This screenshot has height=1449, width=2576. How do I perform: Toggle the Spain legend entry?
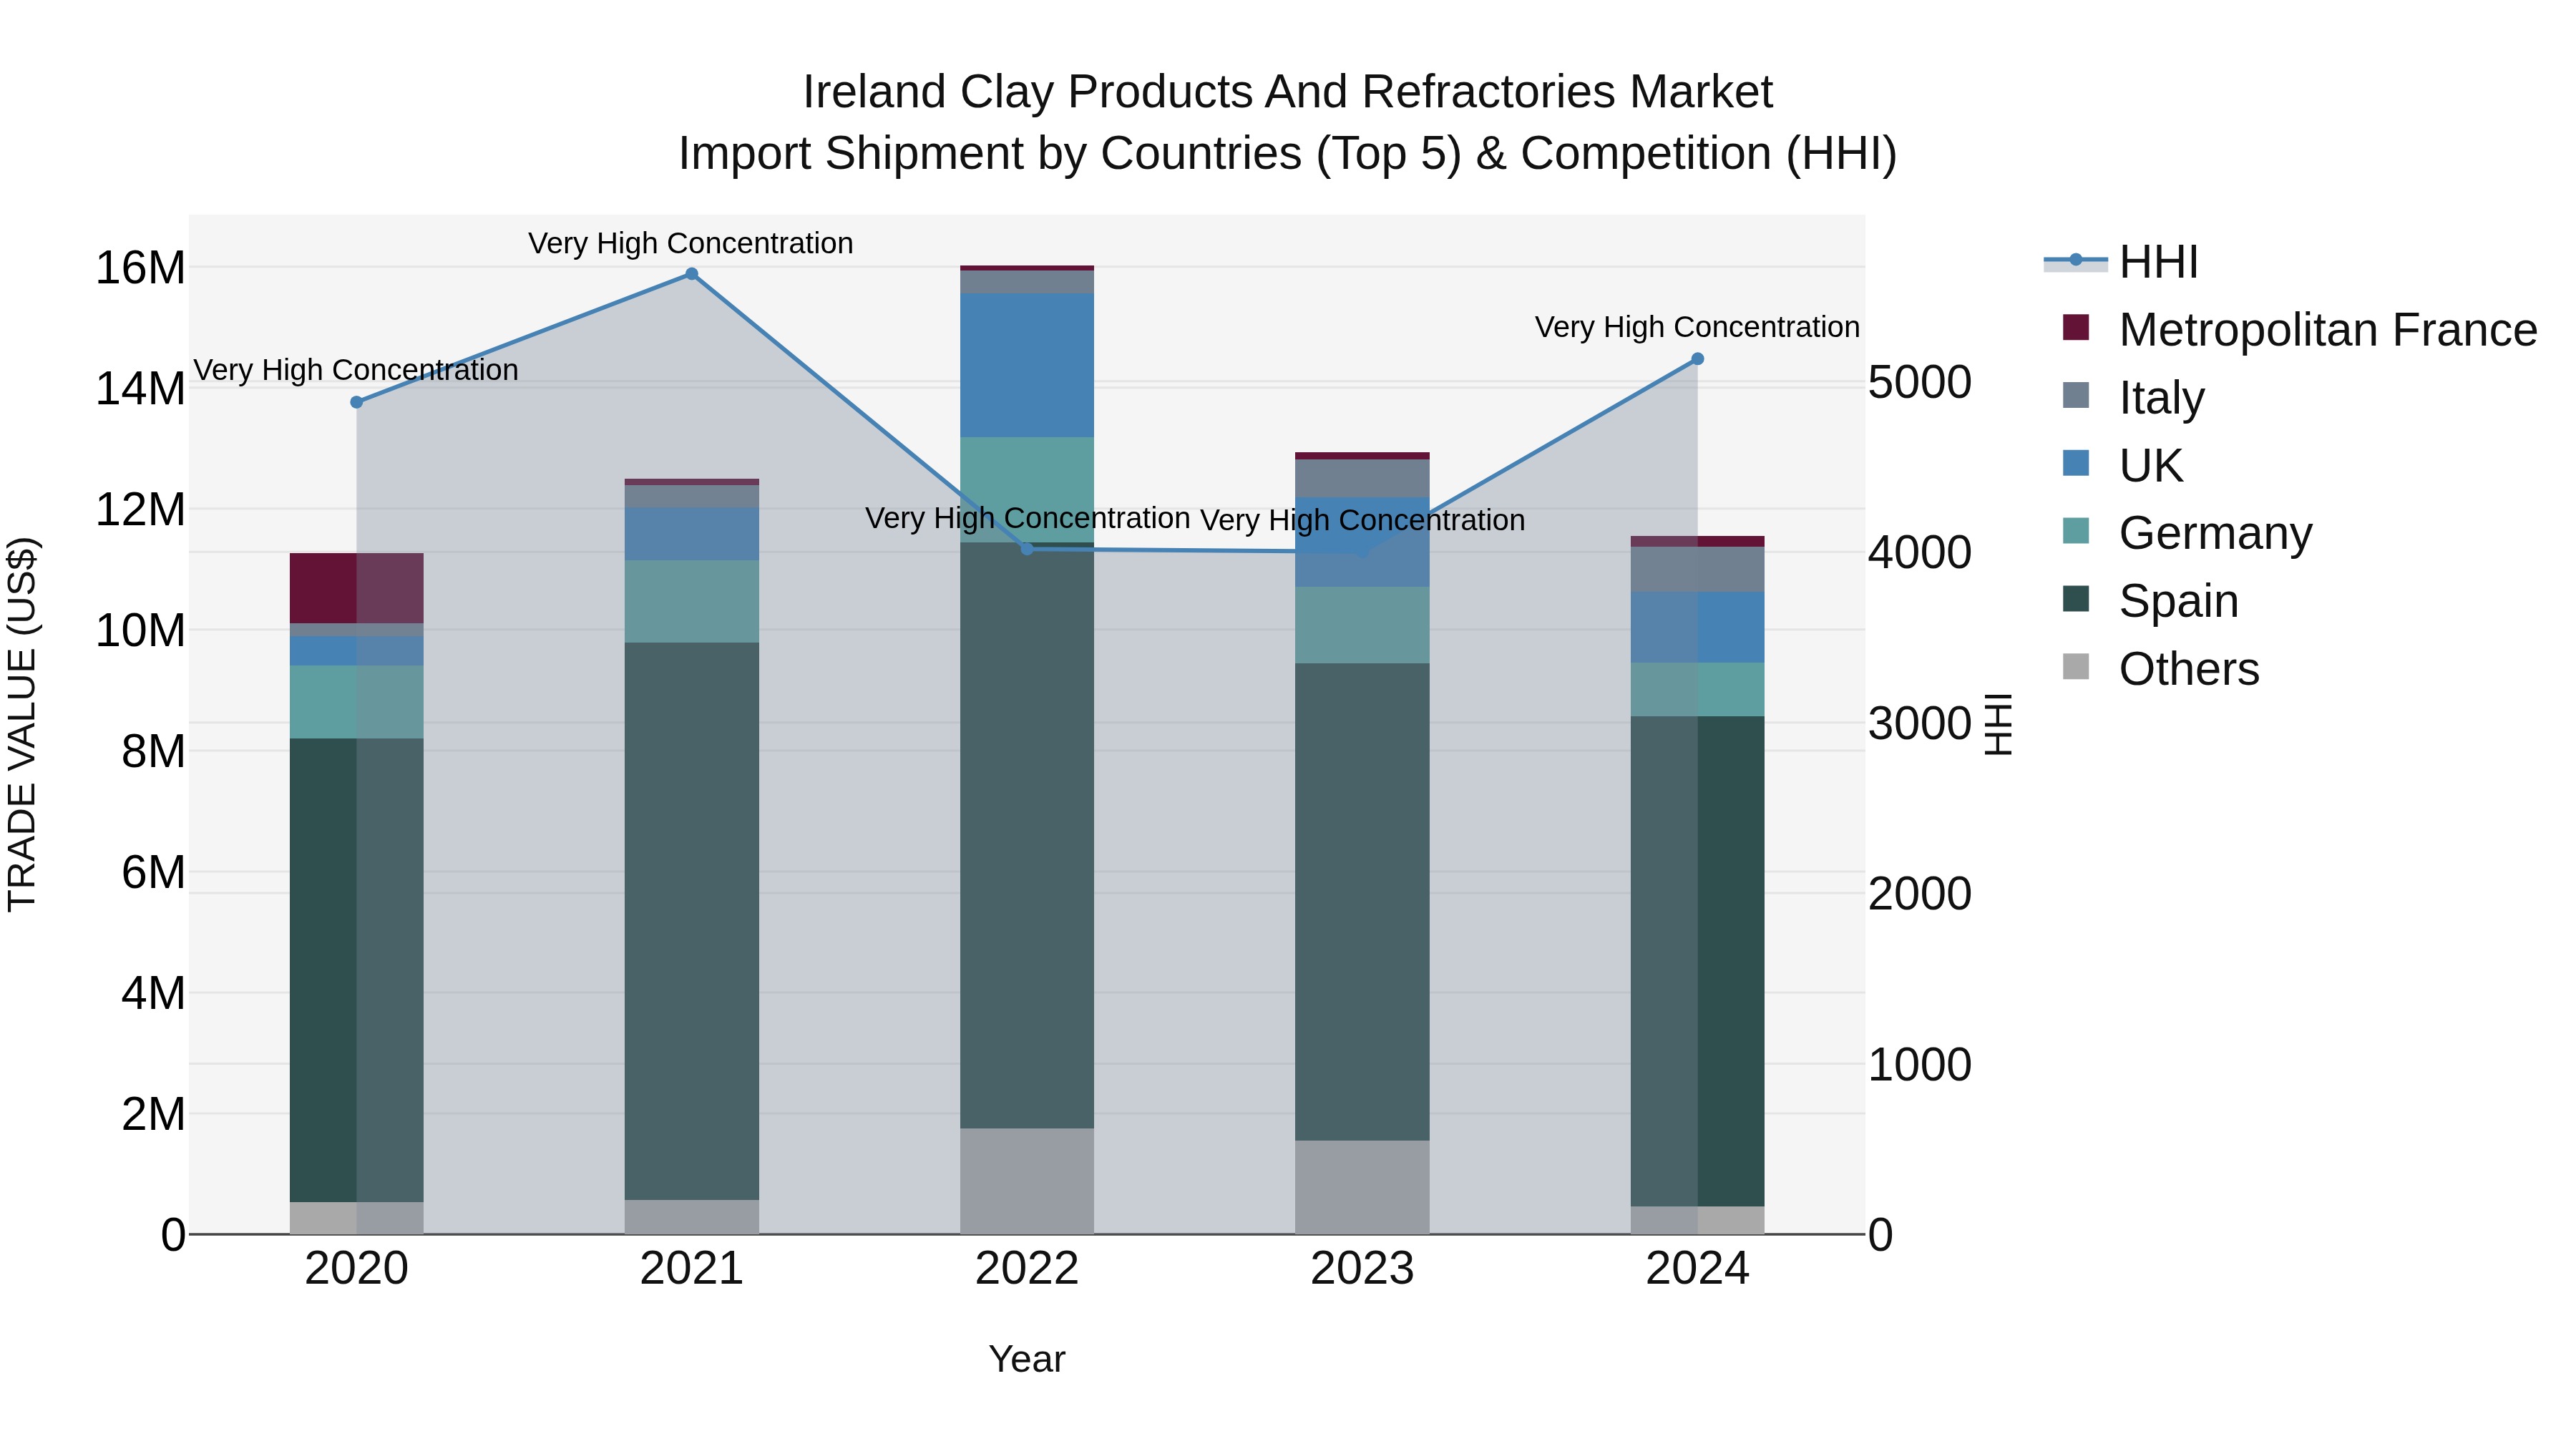pos(2150,601)
